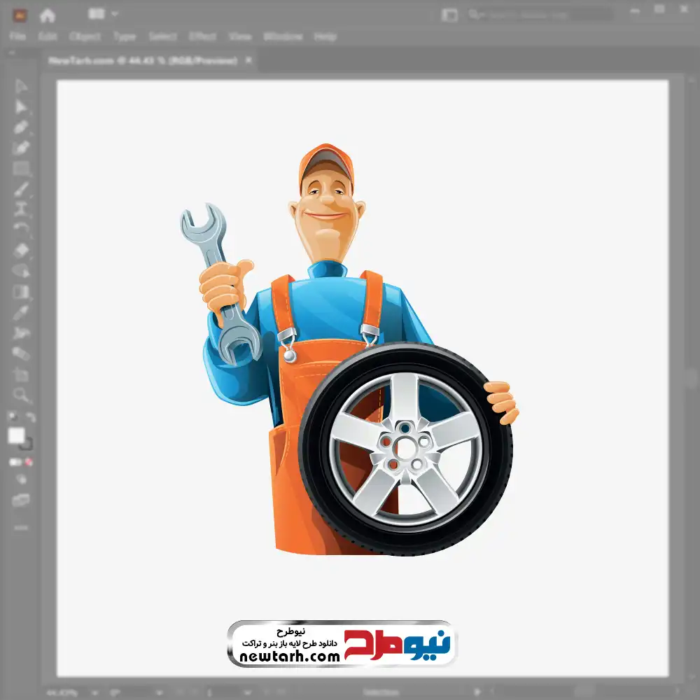700x700 pixels.
Task: Pick the Rectangle shape tool
Action: [x=21, y=169]
